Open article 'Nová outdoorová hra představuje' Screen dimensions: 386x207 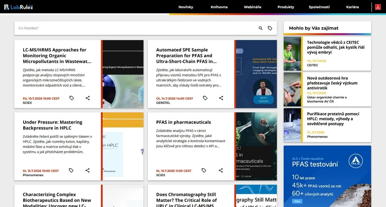tap(332, 83)
